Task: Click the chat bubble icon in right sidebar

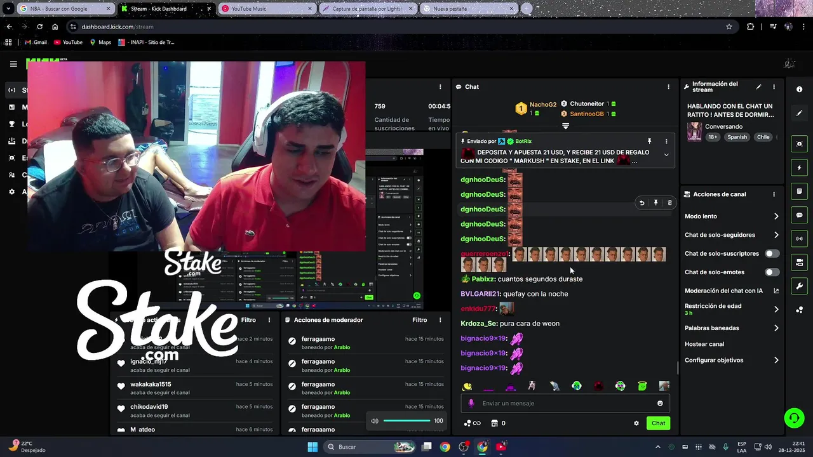Action: coord(799,215)
